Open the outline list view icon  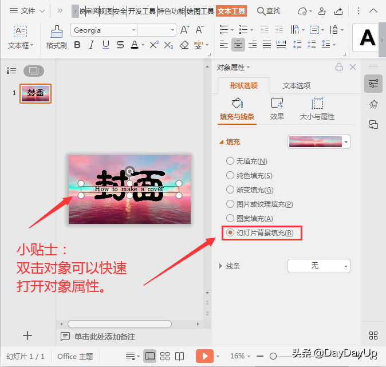click(x=11, y=71)
